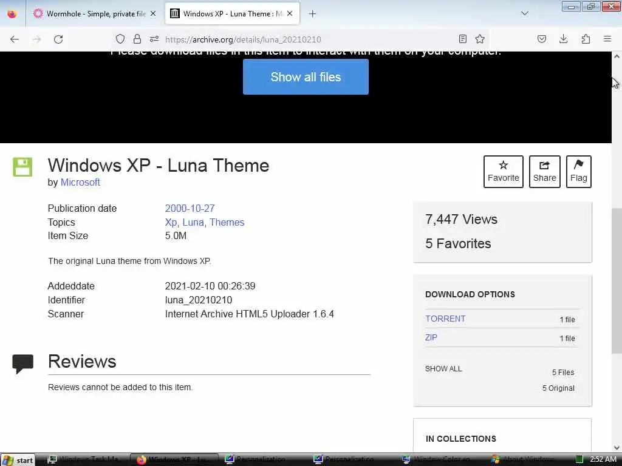Viewport: 622px width, 466px height.
Task: Flag this item
Action: coord(579,172)
